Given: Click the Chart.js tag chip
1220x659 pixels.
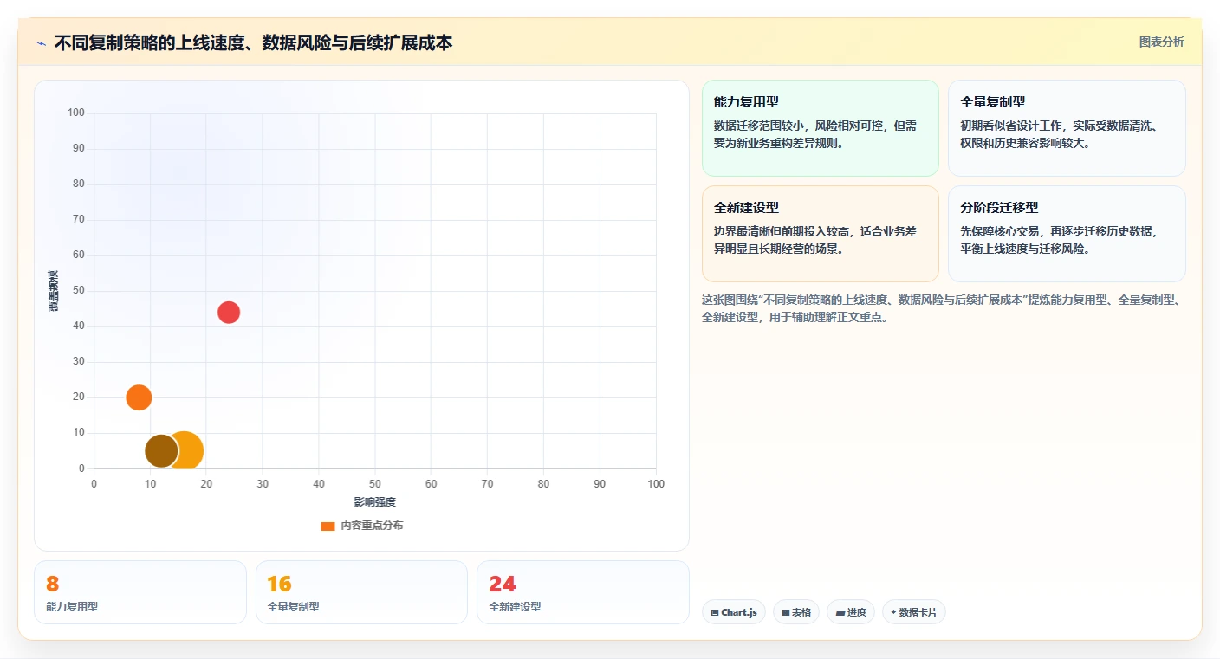Looking at the screenshot, I should click(x=733, y=612).
